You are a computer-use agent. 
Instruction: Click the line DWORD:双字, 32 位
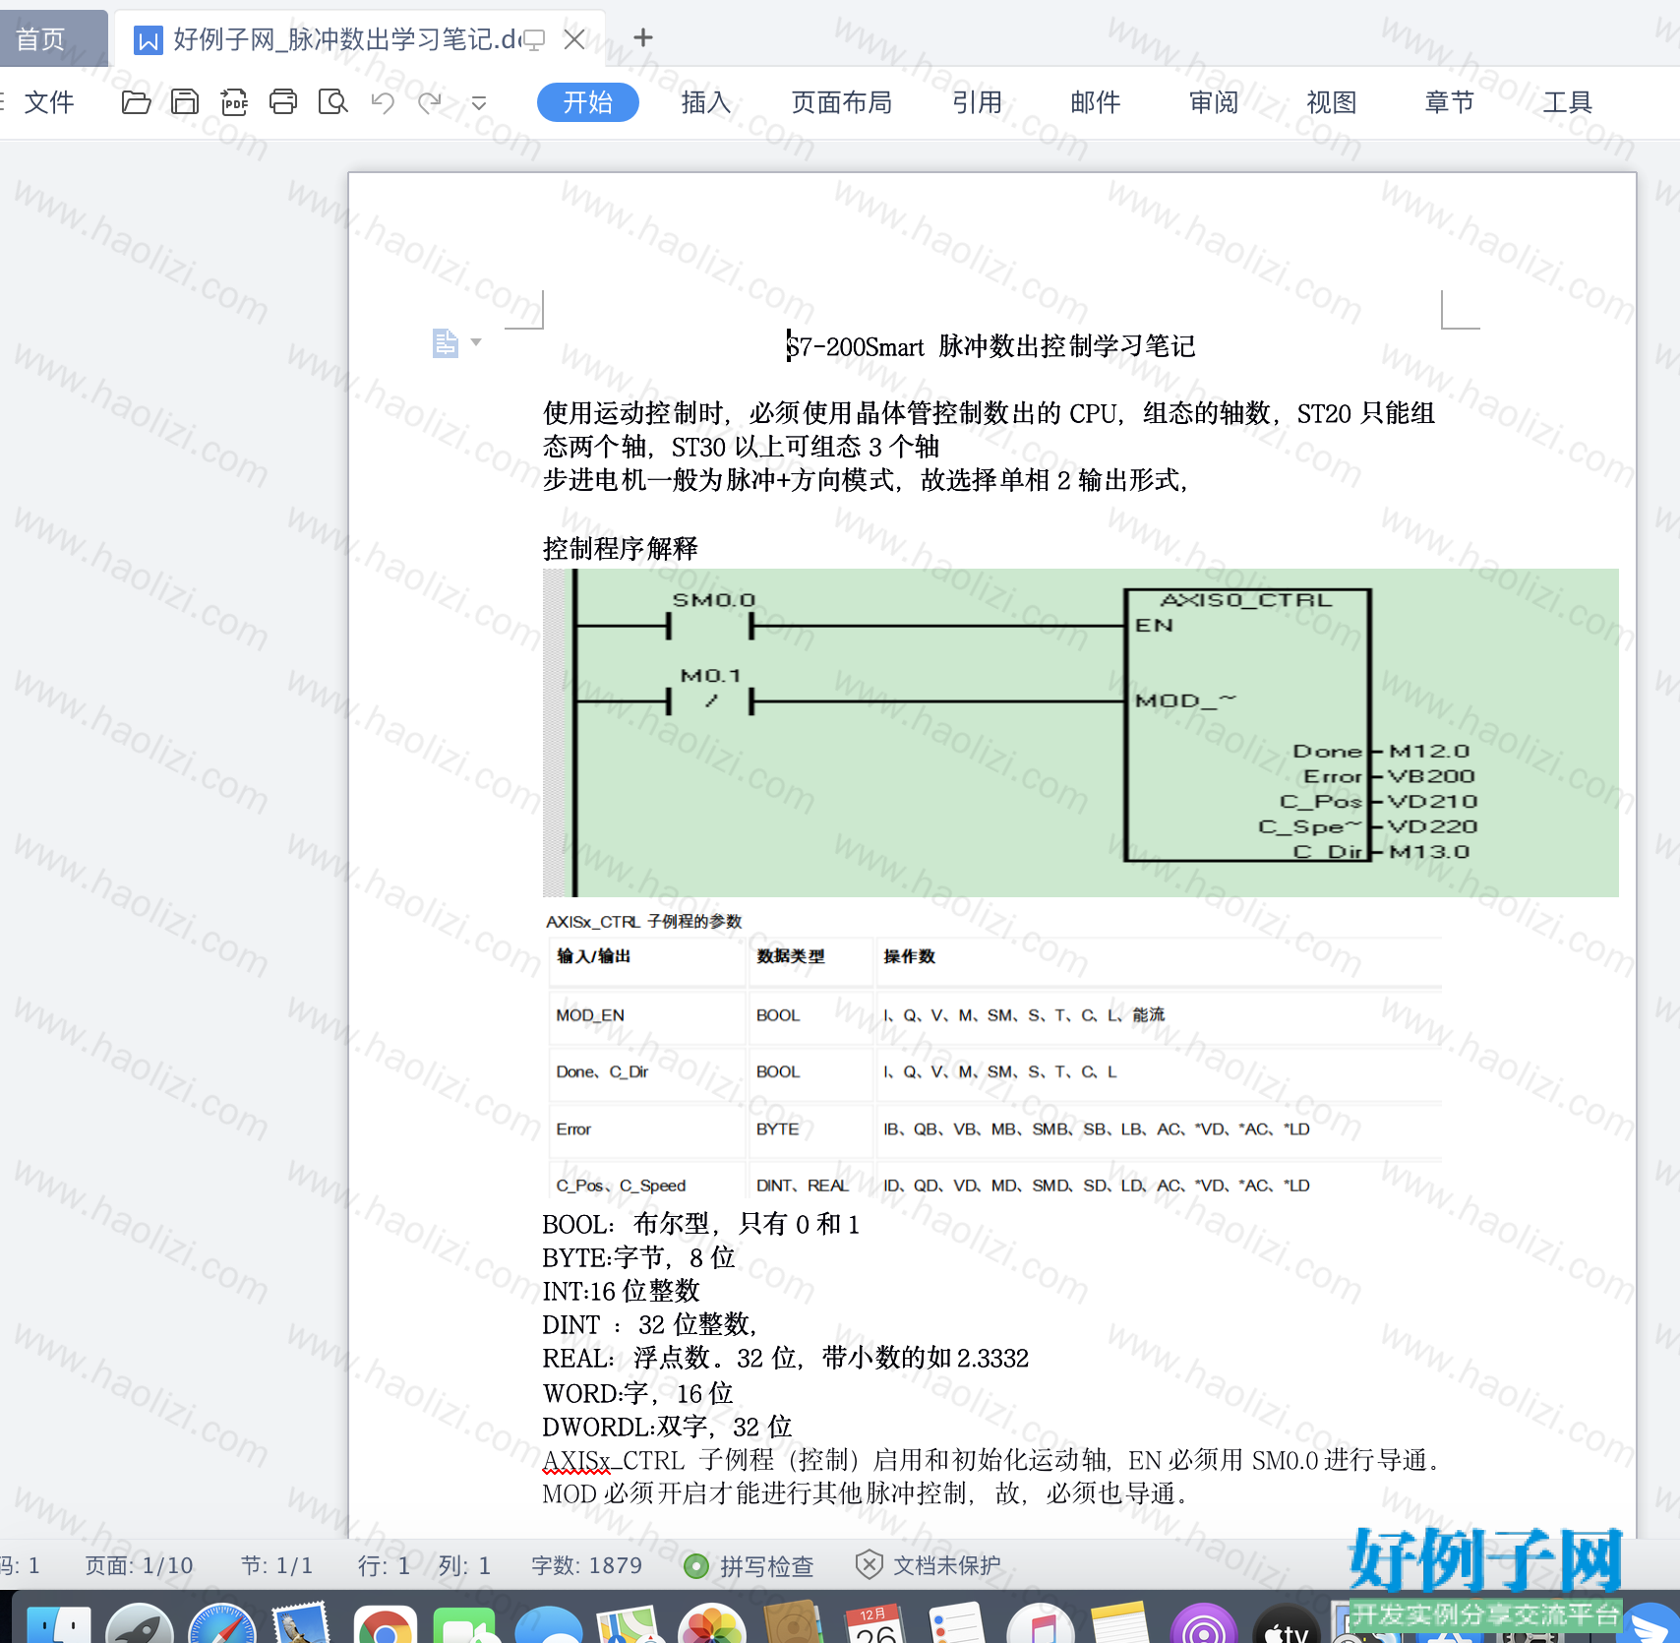tap(668, 1427)
